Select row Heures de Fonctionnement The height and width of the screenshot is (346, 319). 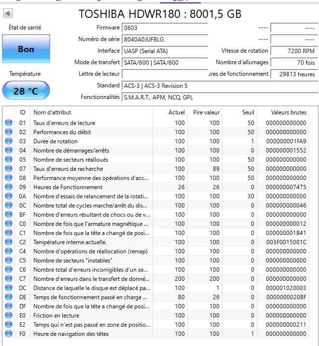tap(156, 187)
